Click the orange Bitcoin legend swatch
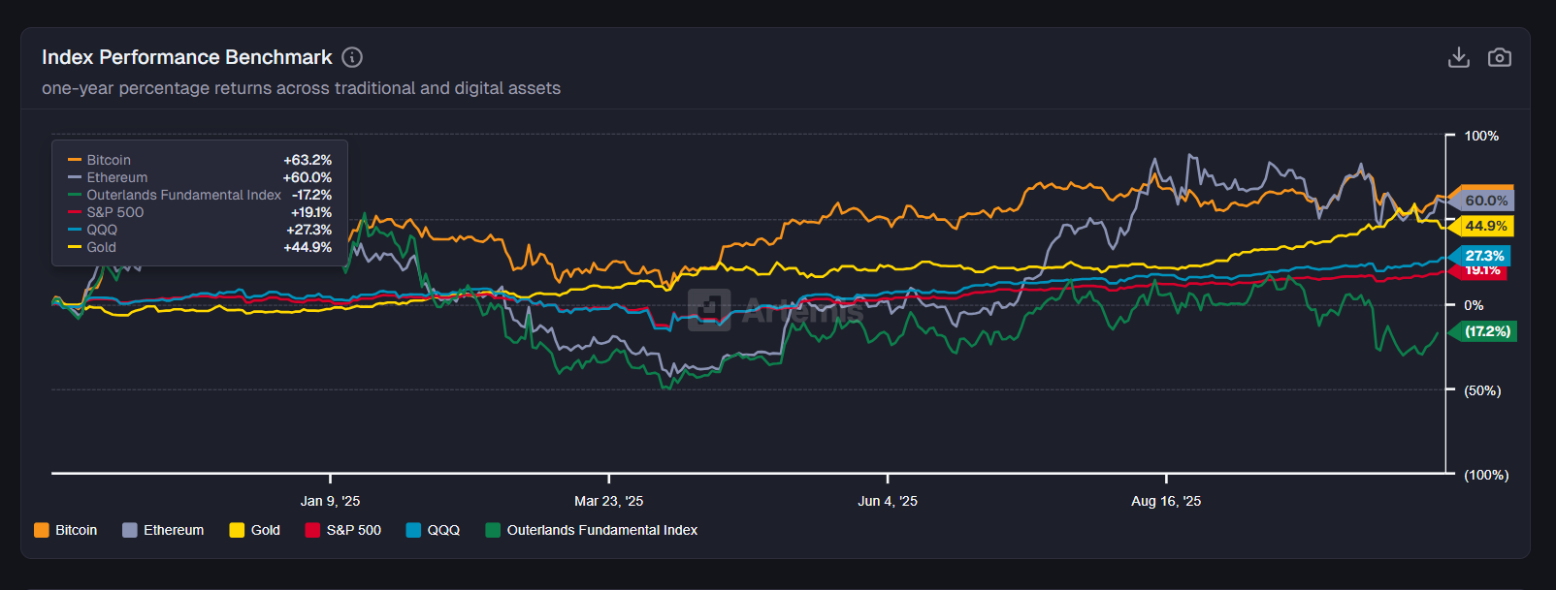Screen dimensions: 1556x590 (x=42, y=530)
